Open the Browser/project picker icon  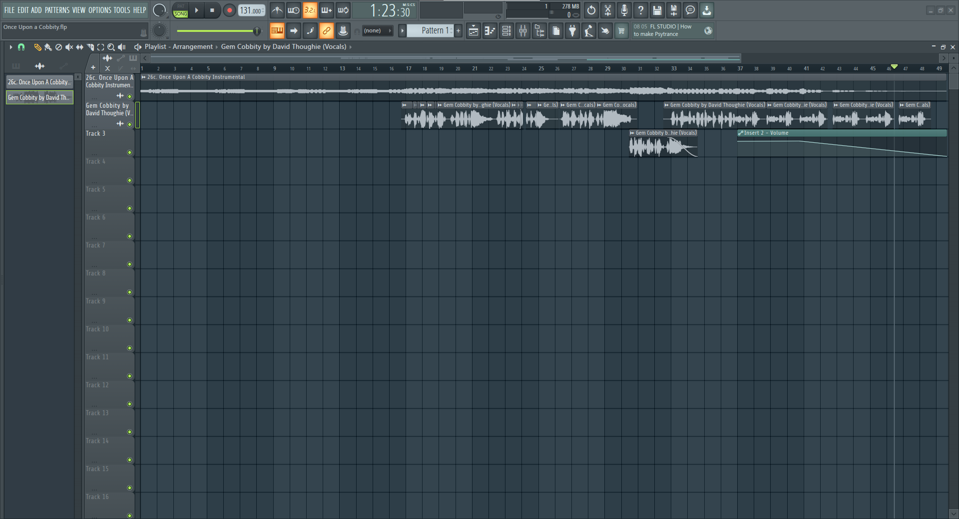[539, 31]
